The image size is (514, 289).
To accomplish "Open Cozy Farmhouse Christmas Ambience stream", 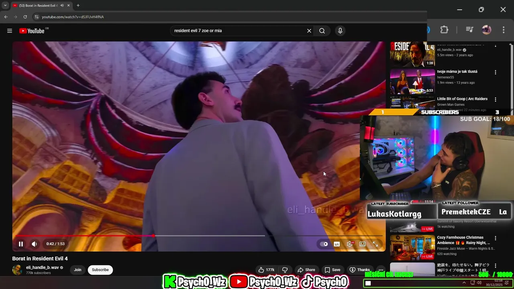I will tap(463, 240).
